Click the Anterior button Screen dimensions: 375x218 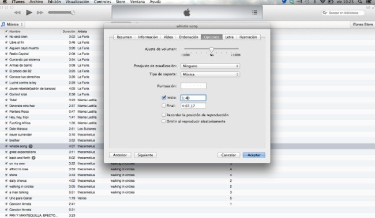[120, 155]
